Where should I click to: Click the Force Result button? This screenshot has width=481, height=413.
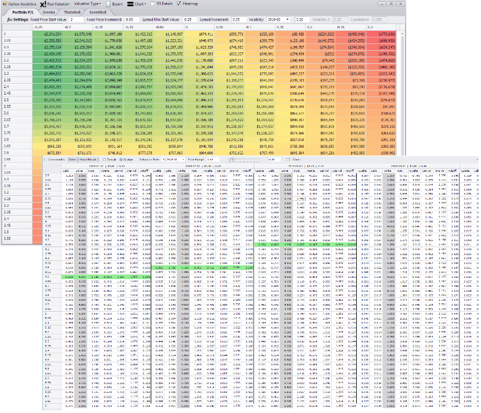pos(88,160)
